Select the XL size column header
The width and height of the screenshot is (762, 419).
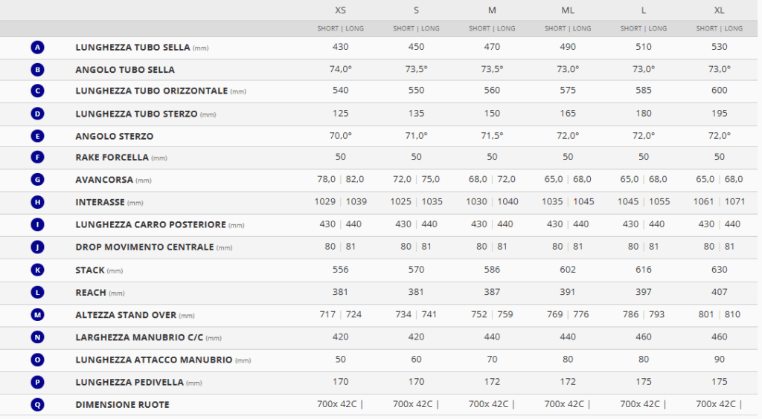(x=719, y=10)
